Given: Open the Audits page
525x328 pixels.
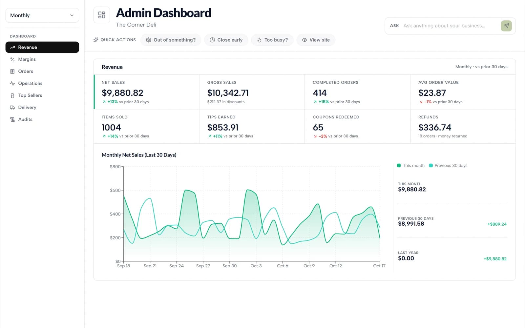Looking at the screenshot, I should (x=42, y=119).
